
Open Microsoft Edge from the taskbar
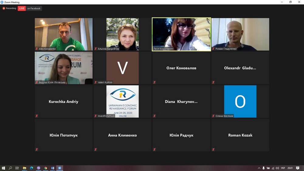[x=32, y=168]
